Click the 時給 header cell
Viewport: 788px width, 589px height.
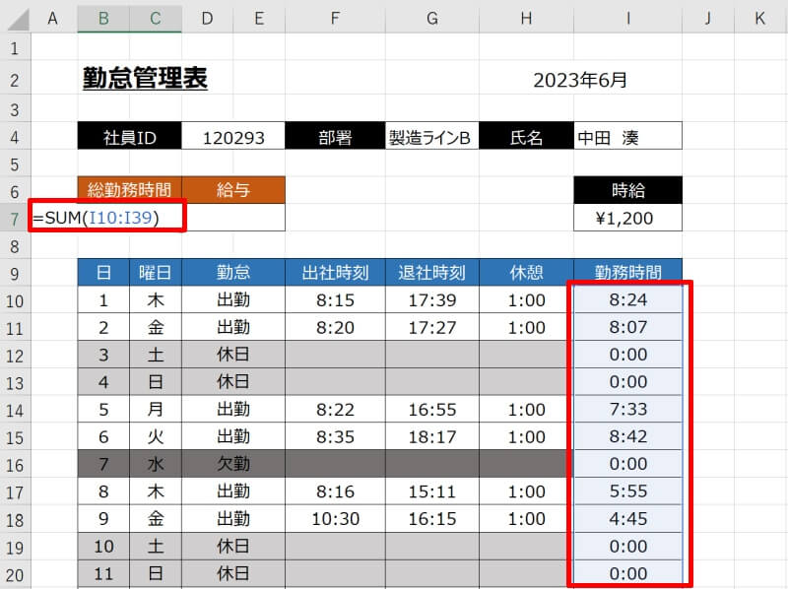point(627,190)
